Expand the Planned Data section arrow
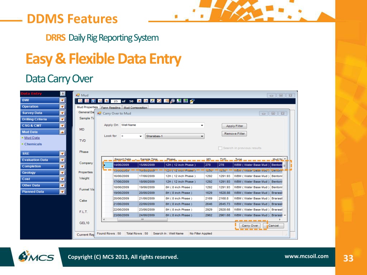Screen dimensions: 367x275 coord(62,192)
